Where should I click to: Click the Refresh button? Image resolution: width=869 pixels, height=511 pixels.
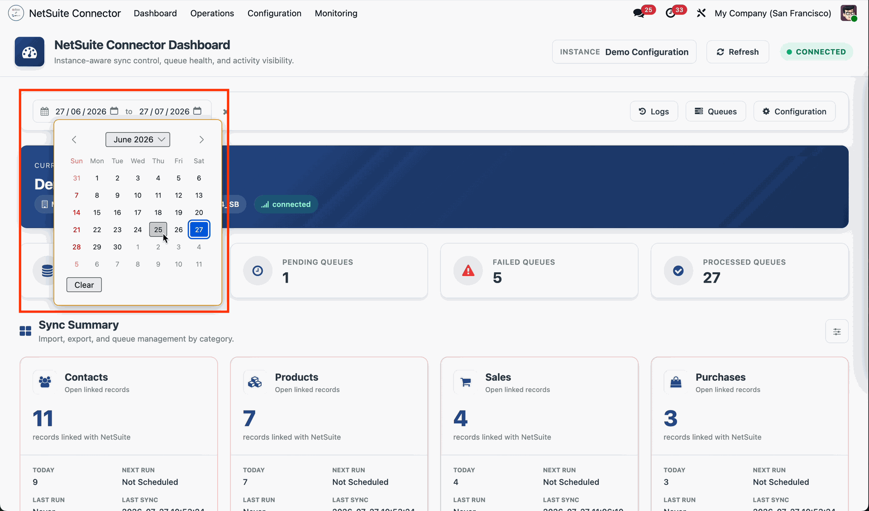pos(737,52)
